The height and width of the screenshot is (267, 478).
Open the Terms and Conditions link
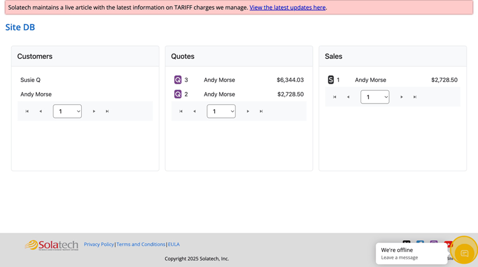click(141, 244)
